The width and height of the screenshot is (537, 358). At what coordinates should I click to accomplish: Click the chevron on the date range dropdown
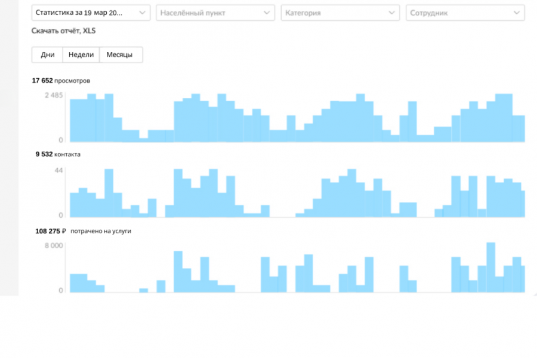click(x=143, y=13)
